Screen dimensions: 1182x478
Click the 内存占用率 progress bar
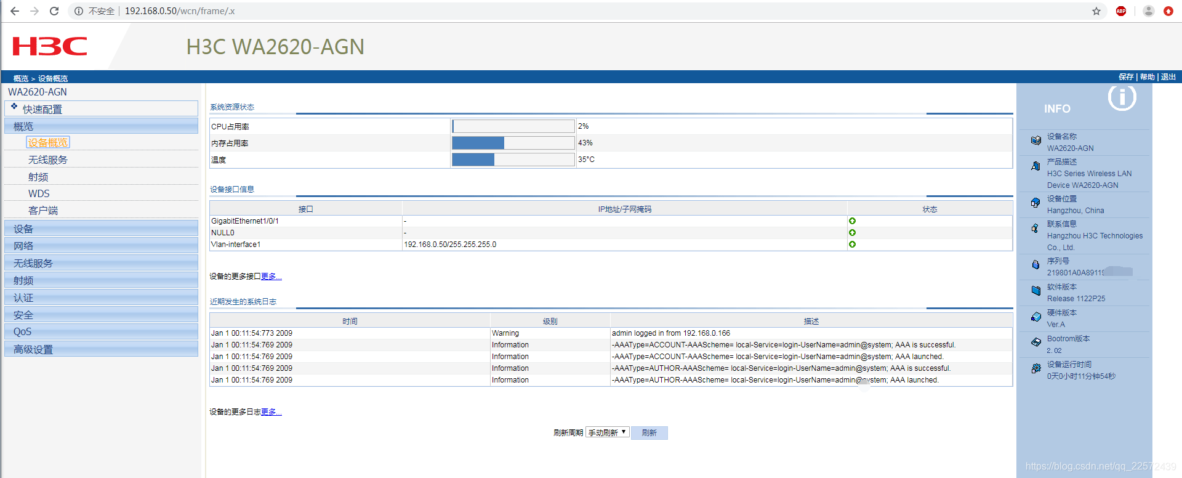pos(513,143)
